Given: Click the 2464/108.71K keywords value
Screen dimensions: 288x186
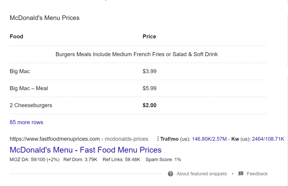Looking at the screenshot, I should [268, 139].
